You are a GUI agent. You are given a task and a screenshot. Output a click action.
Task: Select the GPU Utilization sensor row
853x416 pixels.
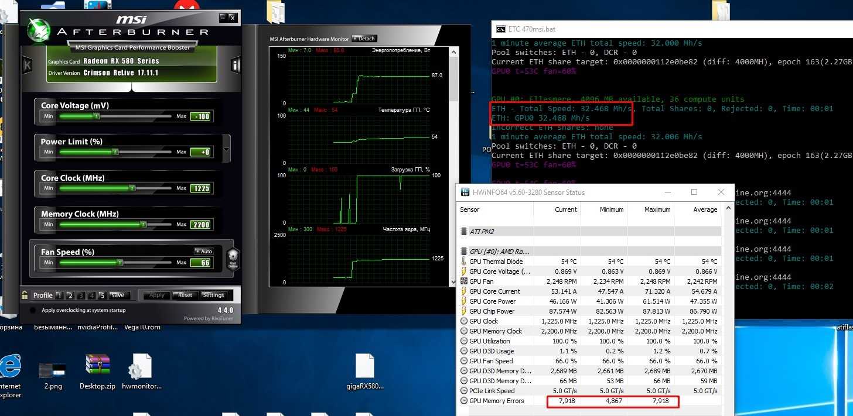point(590,341)
